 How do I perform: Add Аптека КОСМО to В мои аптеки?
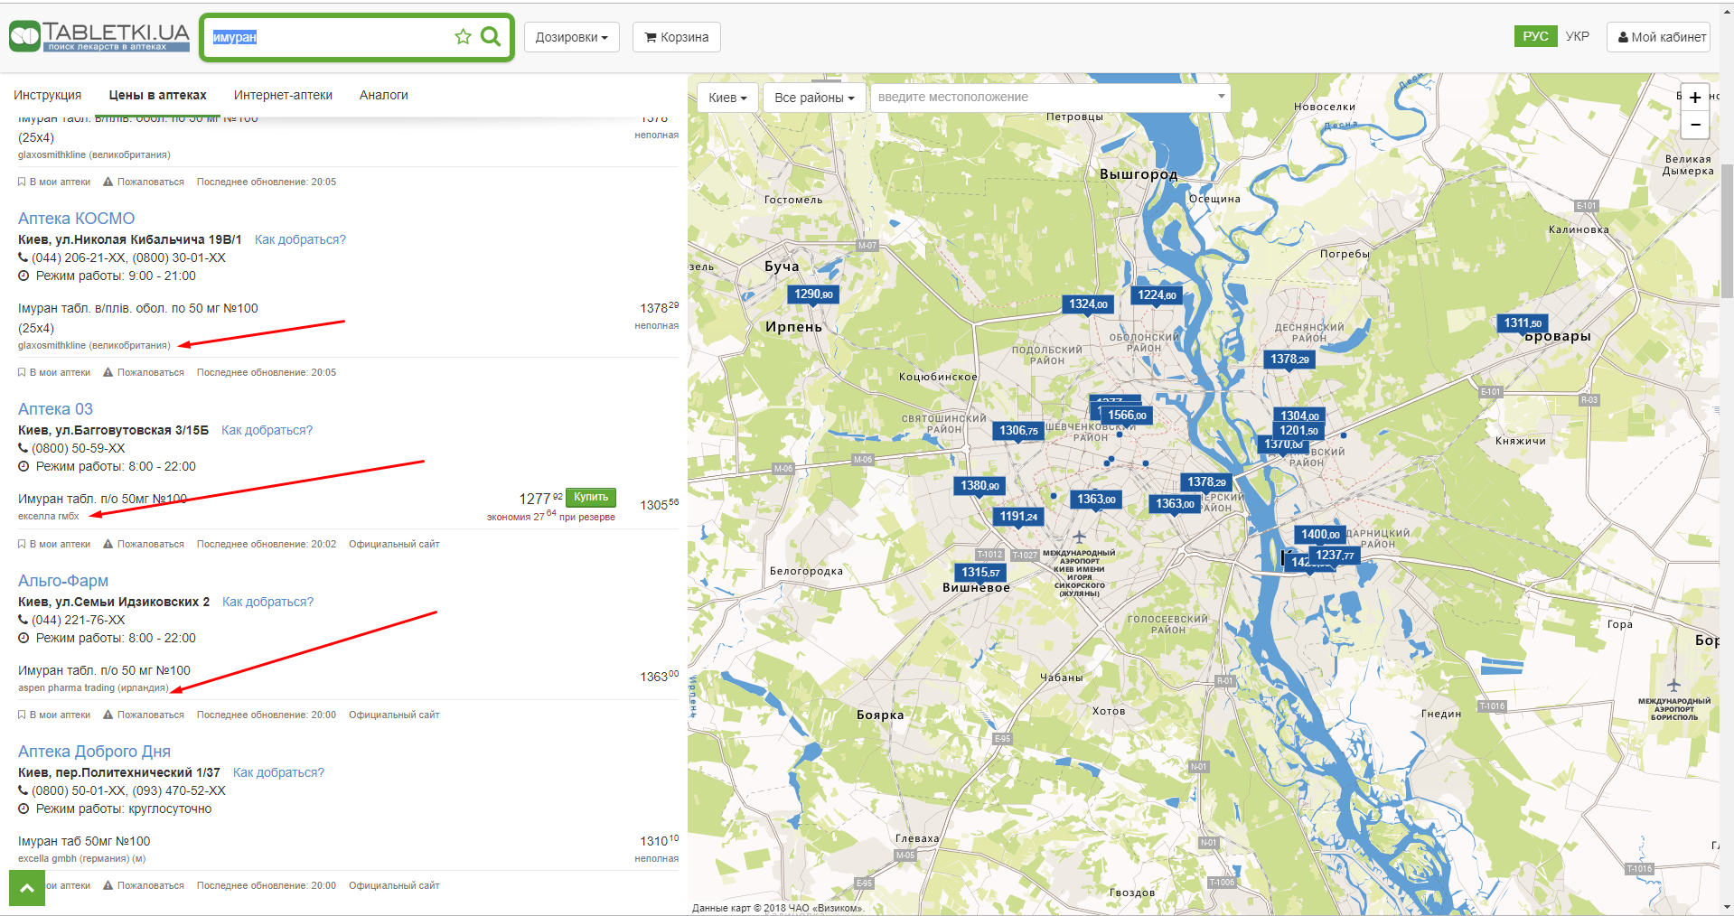(54, 372)
